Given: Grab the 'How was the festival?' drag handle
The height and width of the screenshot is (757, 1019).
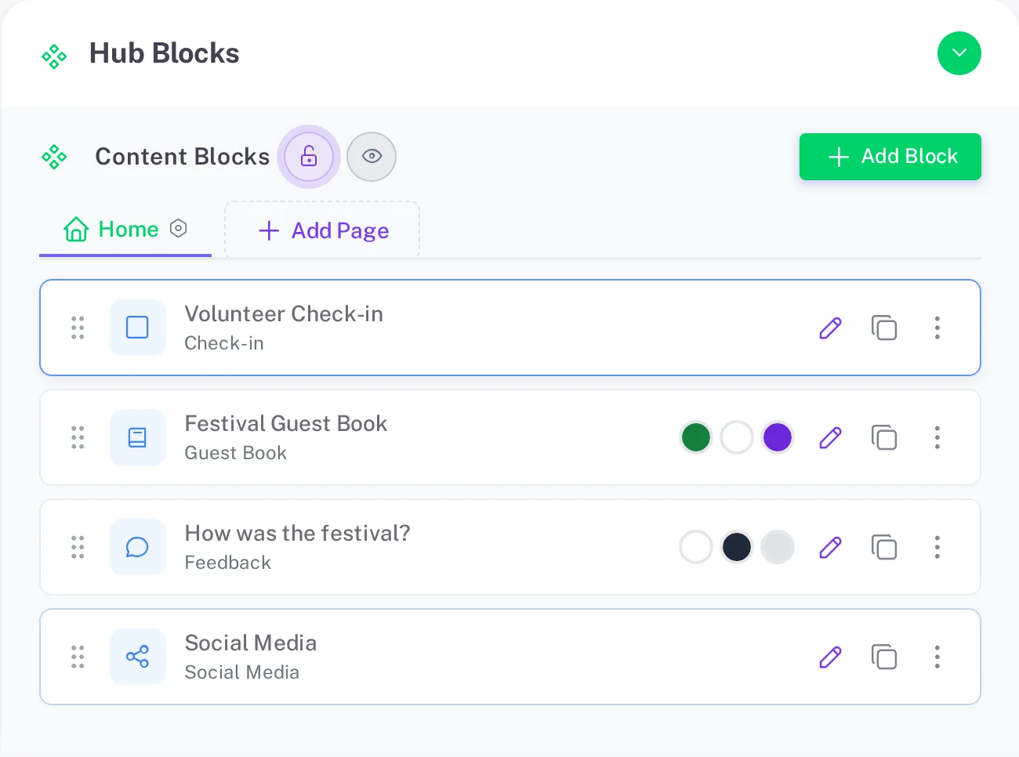Looking at the screenshot, I should (x=78, y=547).
